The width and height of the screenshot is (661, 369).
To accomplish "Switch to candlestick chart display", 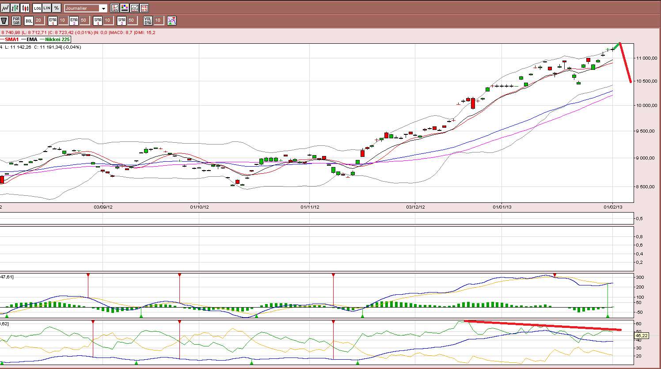I will [25, 8].
